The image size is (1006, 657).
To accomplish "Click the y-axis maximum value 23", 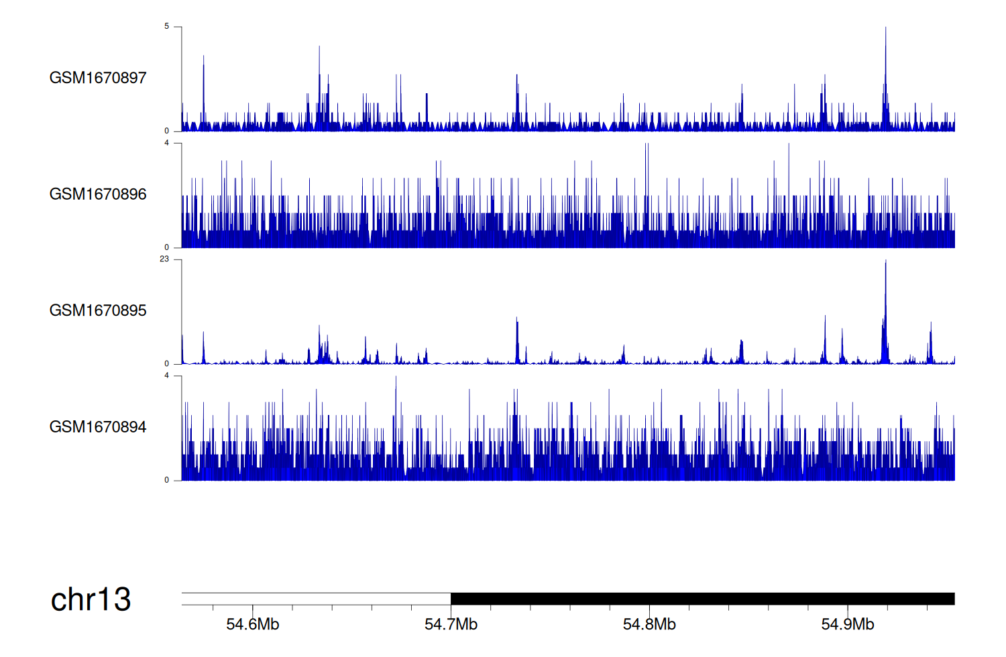I will pos(164,259).
